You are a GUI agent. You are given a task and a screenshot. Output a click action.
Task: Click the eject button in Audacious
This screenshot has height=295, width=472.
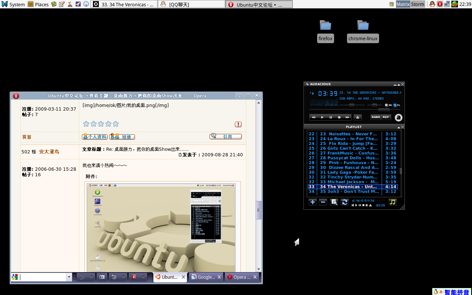tap(358, 117)
